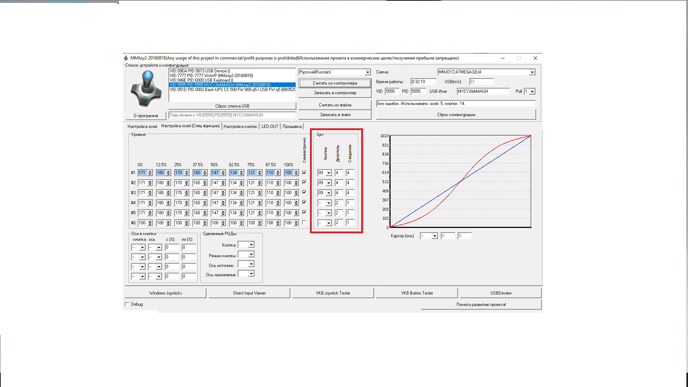Click Помоги развитию проекта! button
Image resolution: width=688 pixels, height=387 pixels.
481,305
